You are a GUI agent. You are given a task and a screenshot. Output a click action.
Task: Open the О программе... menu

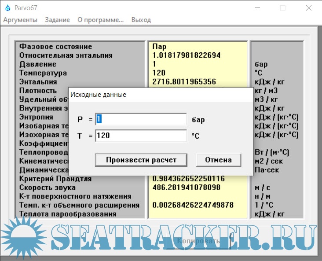[x=101, y=20]
